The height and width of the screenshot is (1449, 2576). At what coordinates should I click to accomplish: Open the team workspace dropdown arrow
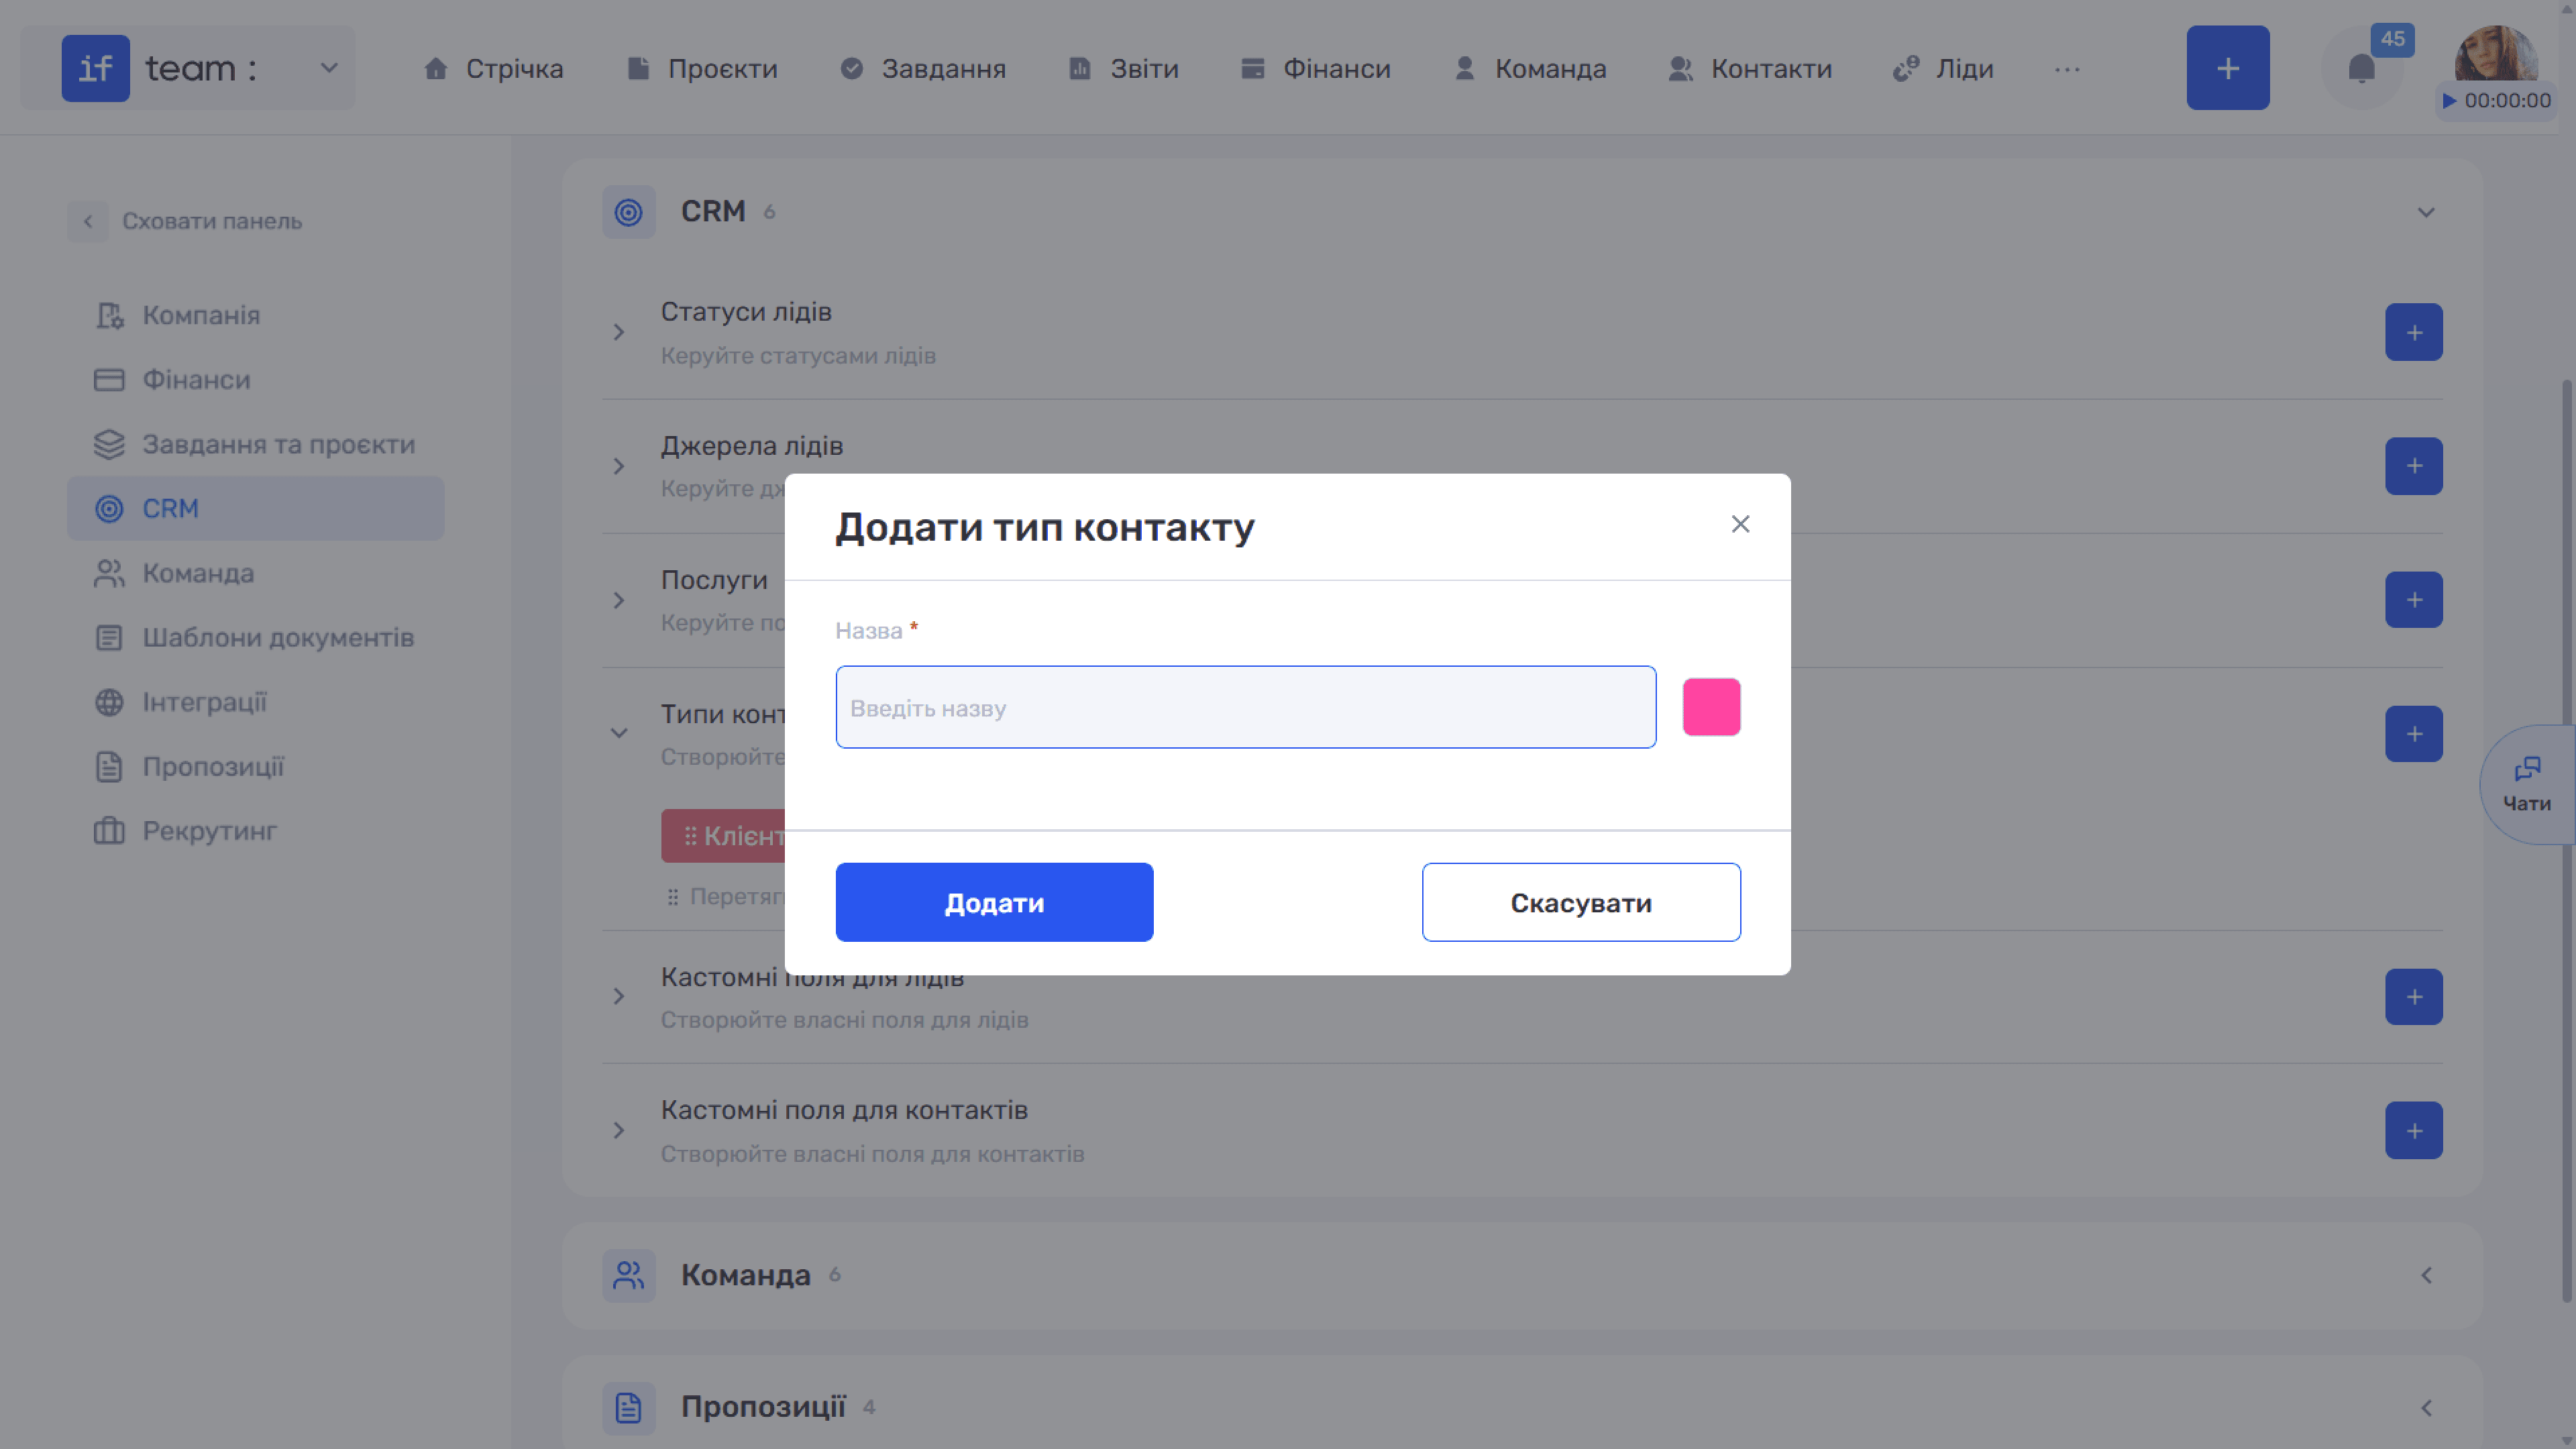click(x=329, y=68)
